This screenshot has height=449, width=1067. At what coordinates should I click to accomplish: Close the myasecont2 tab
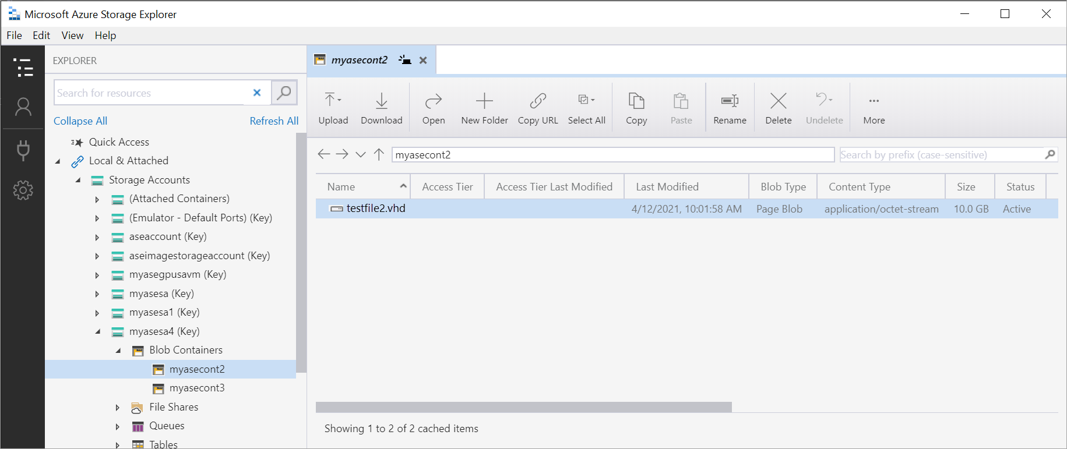[x=424, y=60]
